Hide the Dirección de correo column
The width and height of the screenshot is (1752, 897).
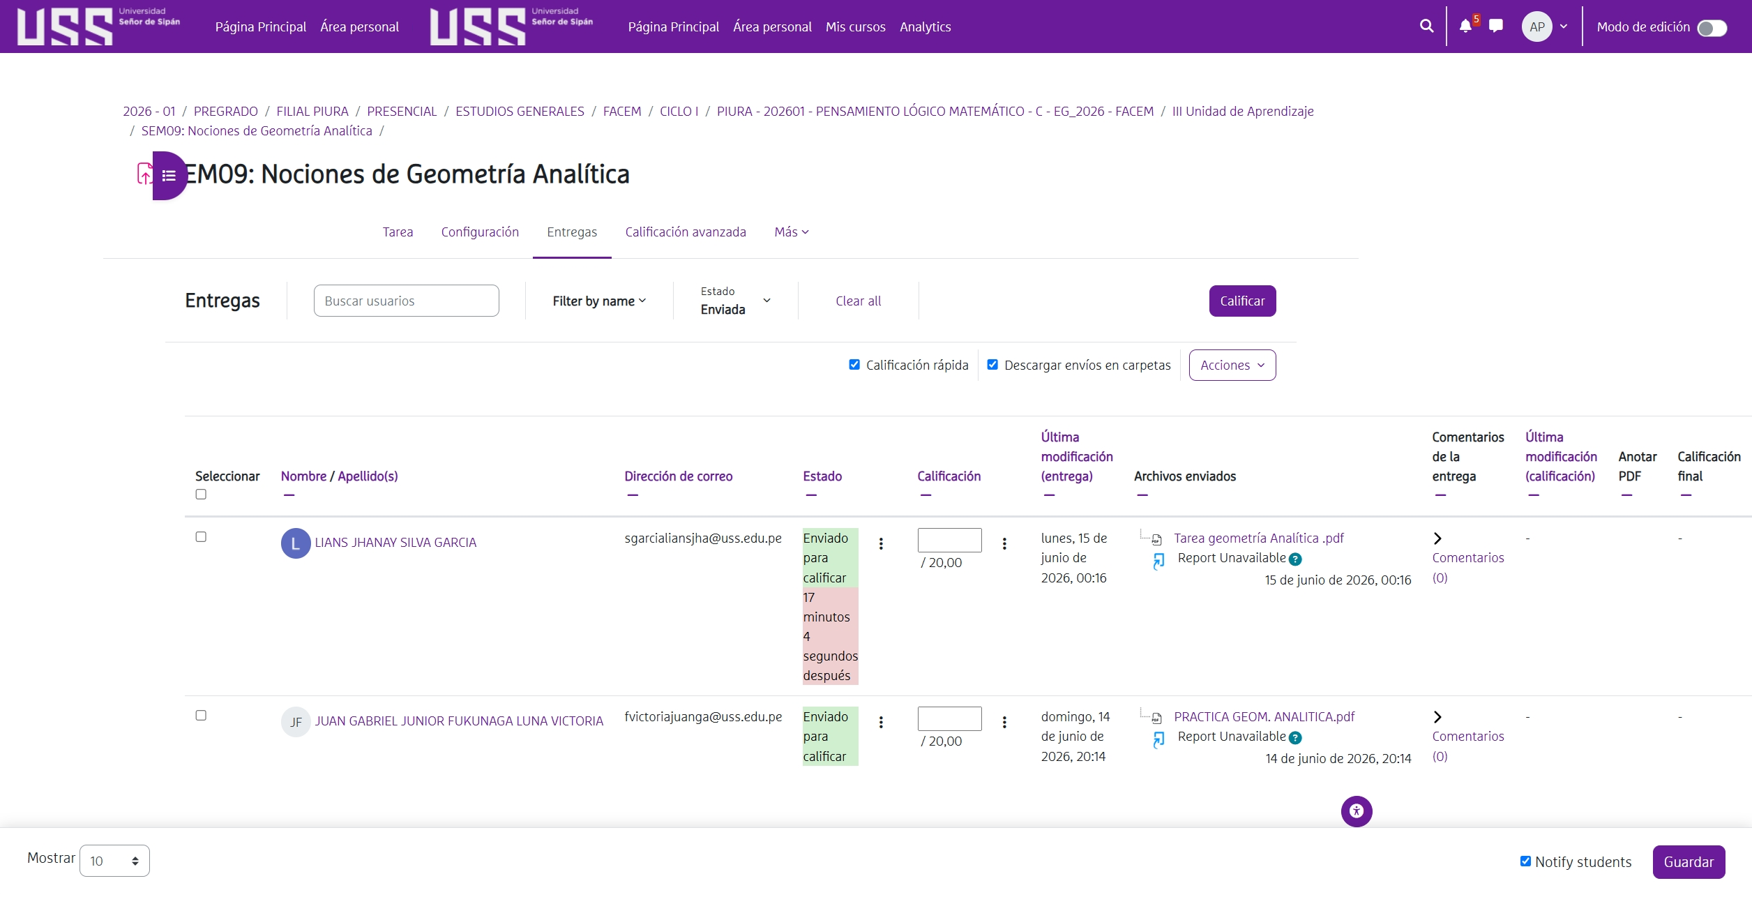coord(633,495)
